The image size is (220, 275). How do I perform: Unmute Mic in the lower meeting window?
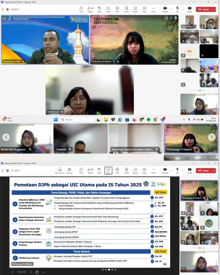(177, 171)
